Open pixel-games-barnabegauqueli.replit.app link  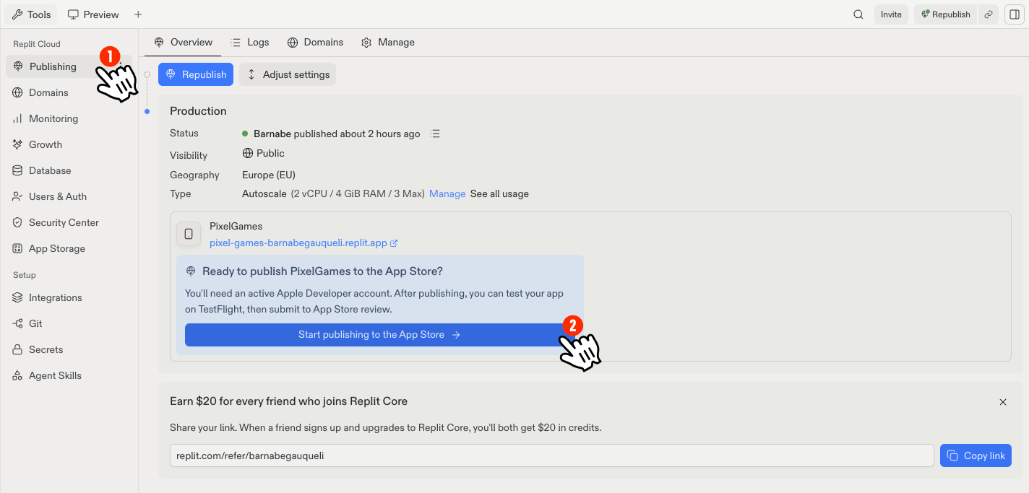pos(303,243)
